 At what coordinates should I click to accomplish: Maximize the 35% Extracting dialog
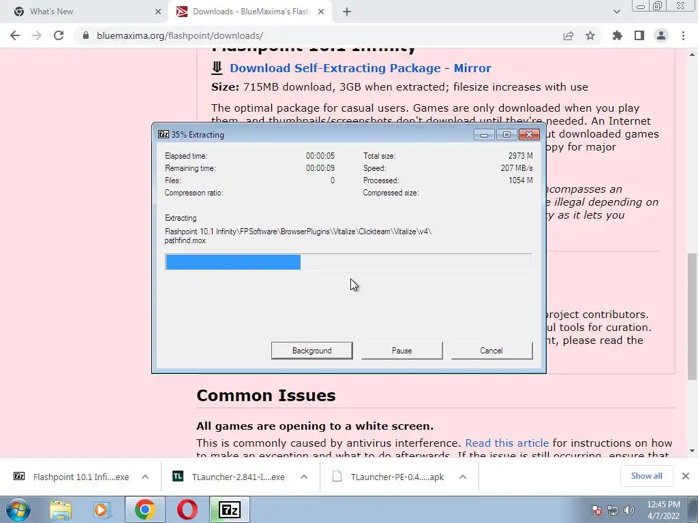(506, 134)
